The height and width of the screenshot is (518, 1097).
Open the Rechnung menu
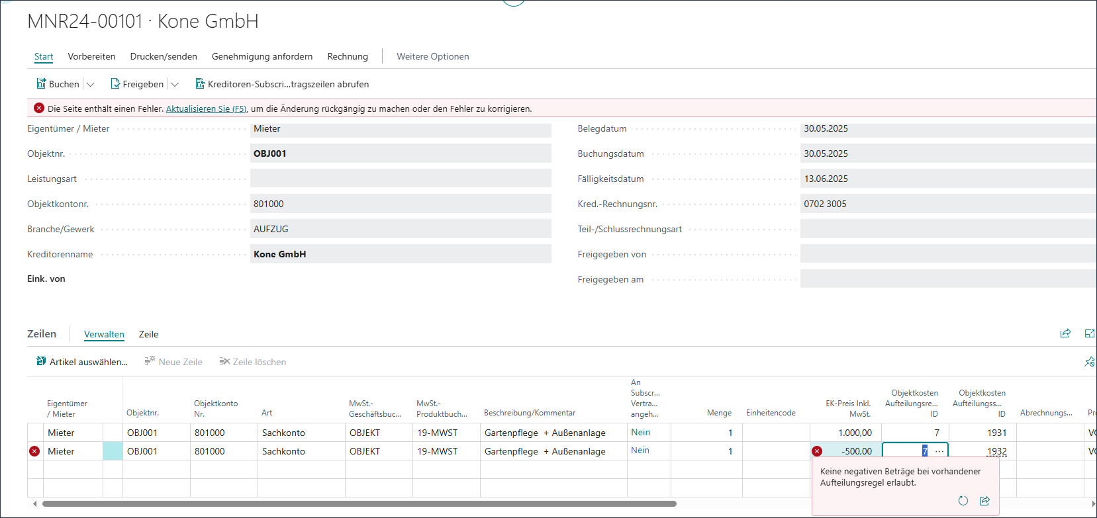[348, 56]
